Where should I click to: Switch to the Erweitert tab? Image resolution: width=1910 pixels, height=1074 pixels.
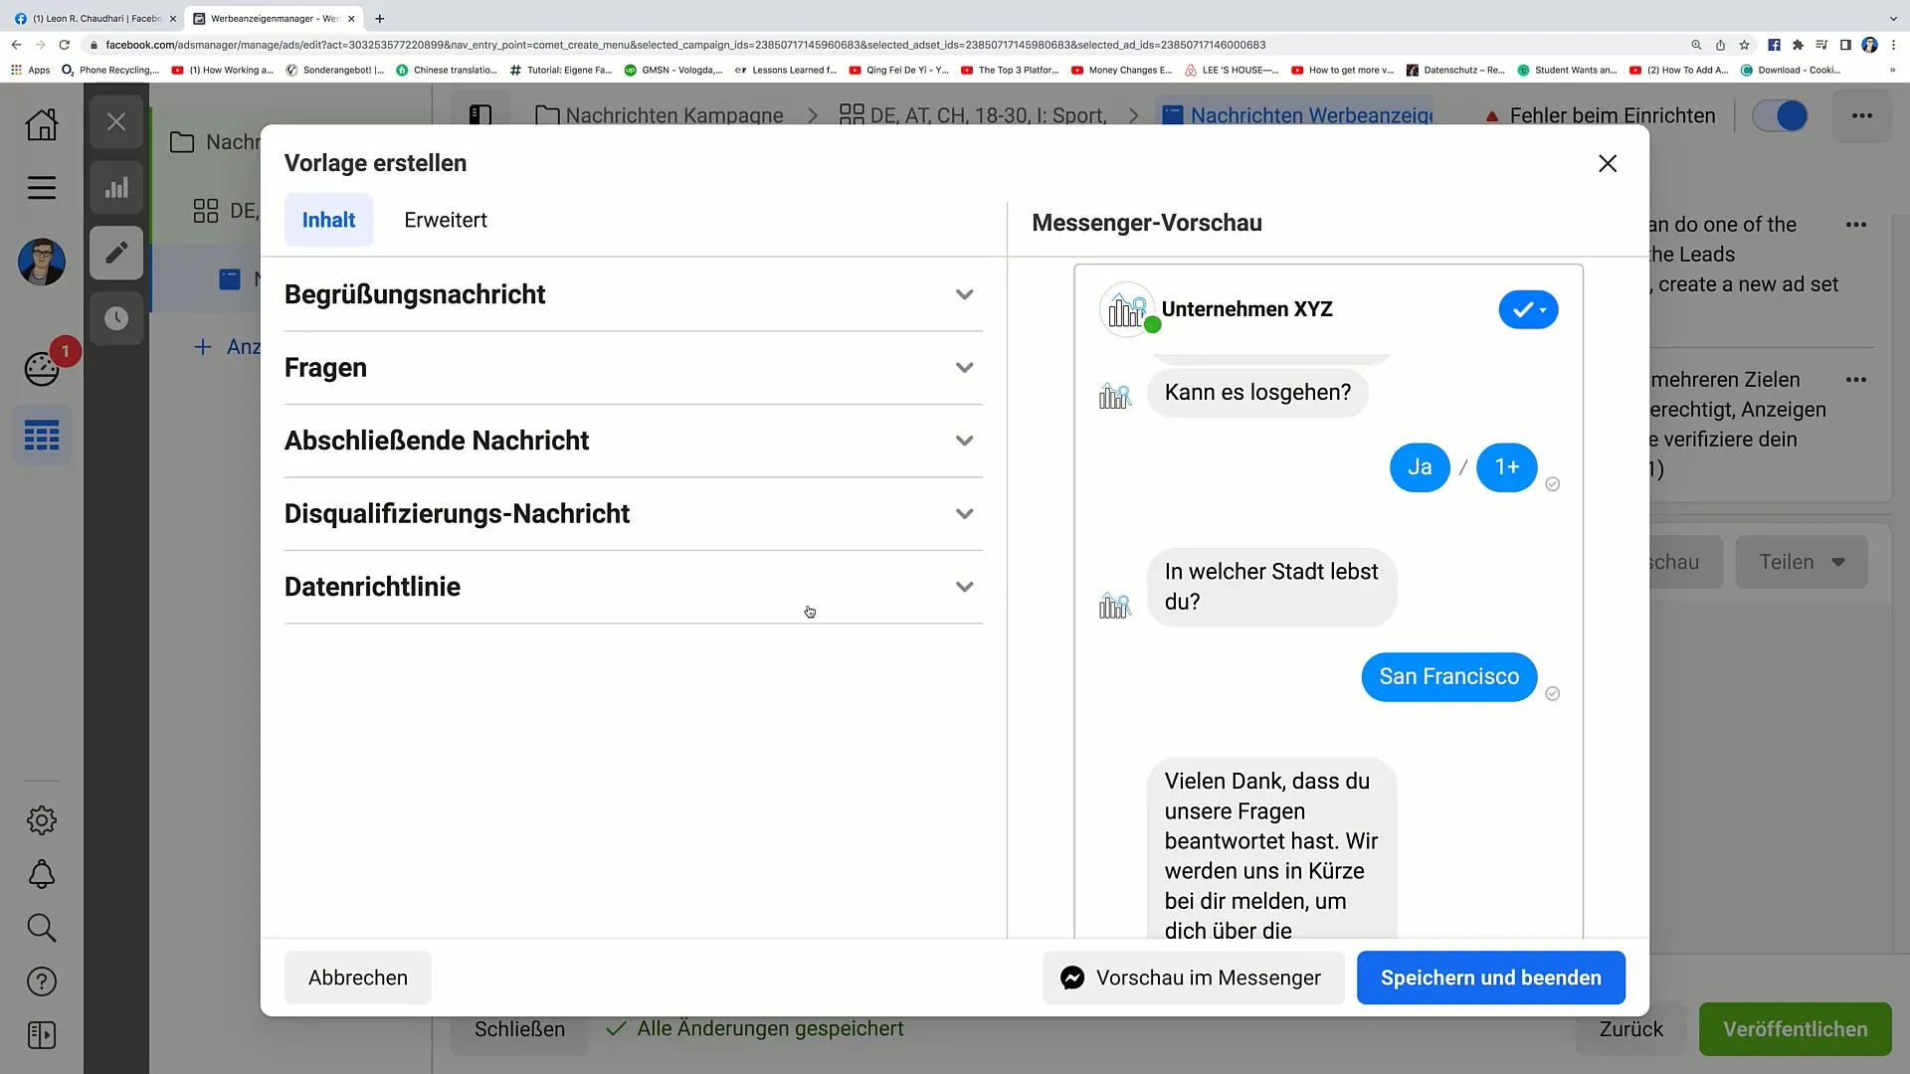click(446, 220)
